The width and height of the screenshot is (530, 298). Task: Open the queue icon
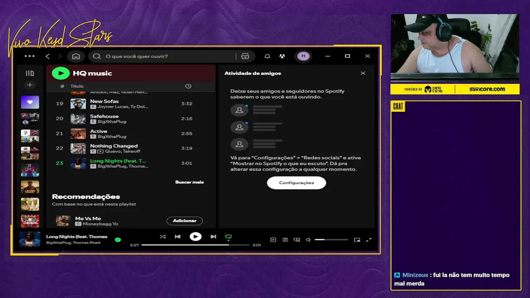pyautogui.click(x=285, y=240)
